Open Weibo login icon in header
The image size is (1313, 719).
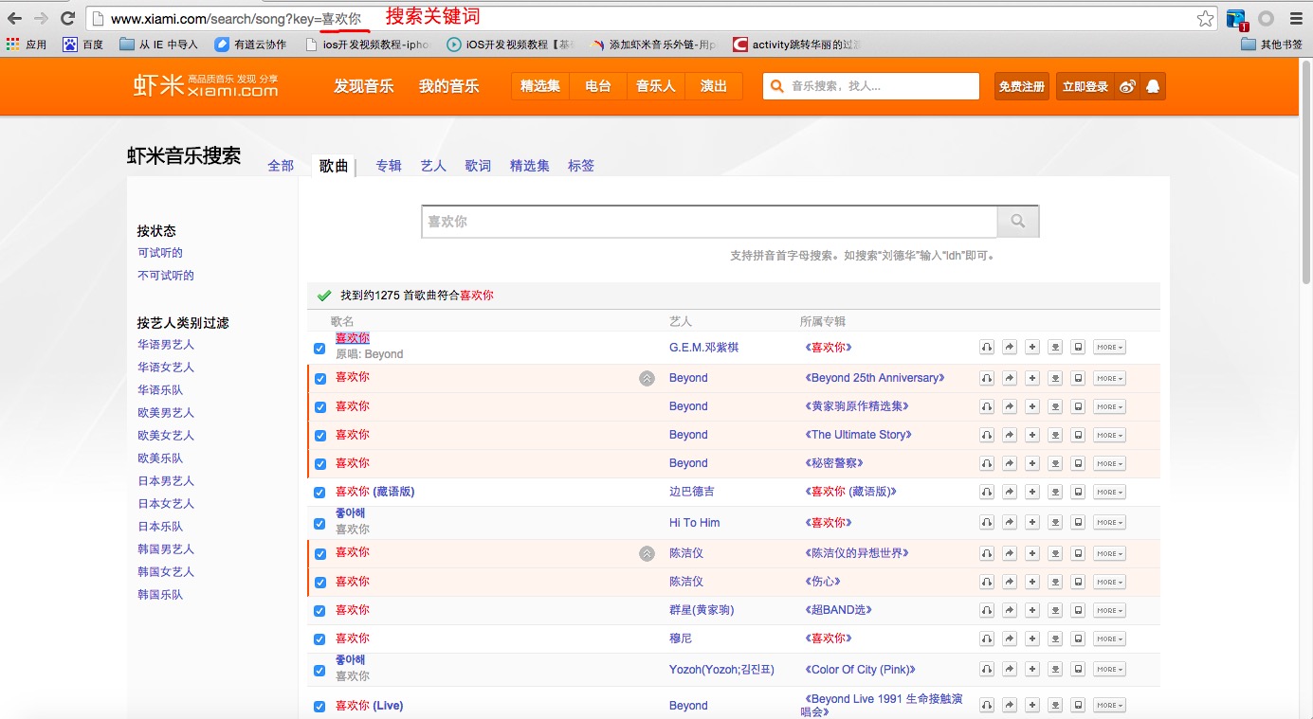click(x=1127, y=86)
